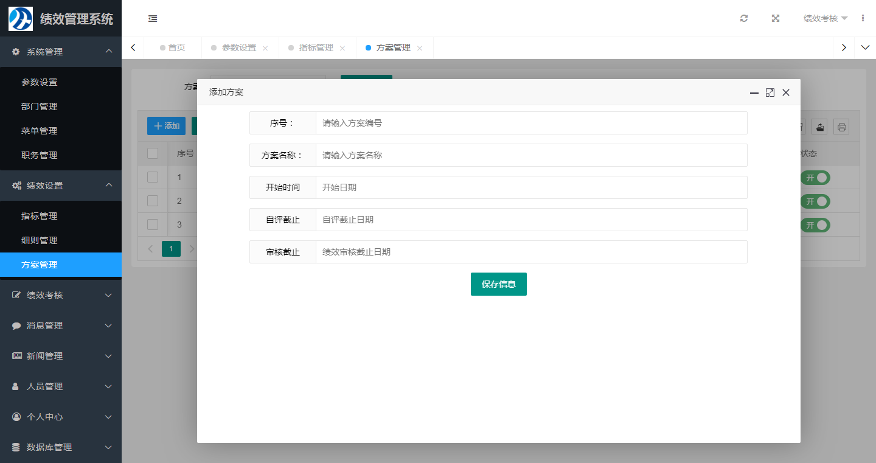Check the checkbox for row 2
Screen dimensions: 876x463
coord(153,201)
